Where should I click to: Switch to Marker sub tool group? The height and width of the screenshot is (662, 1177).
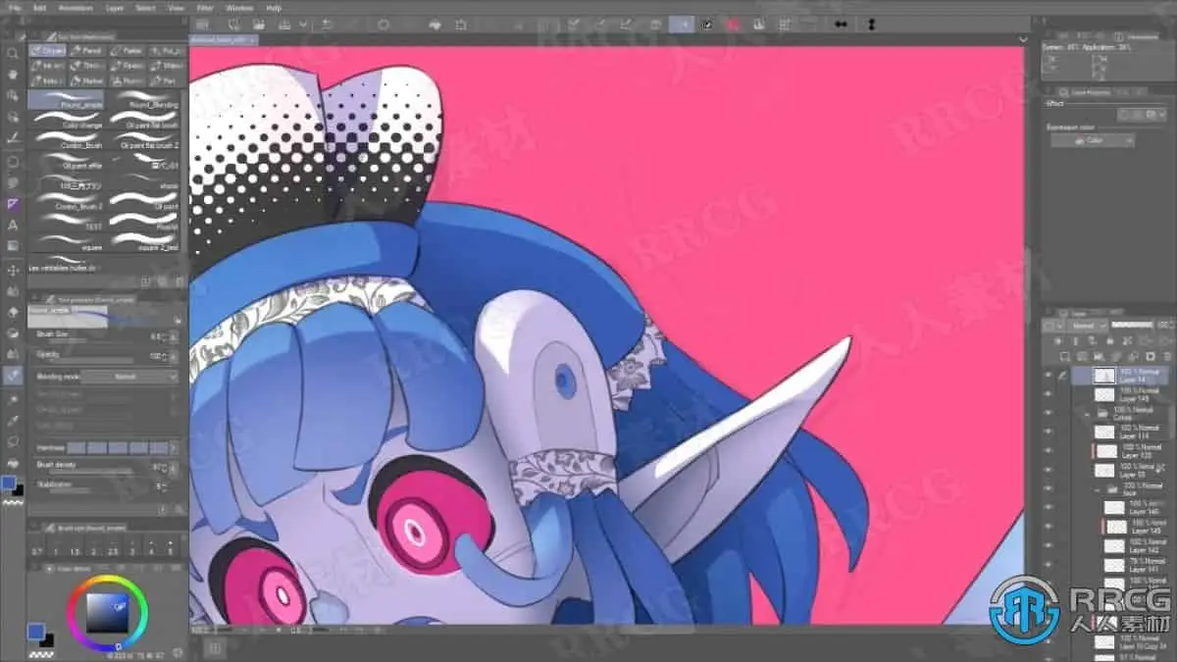(x=86, y=79)
